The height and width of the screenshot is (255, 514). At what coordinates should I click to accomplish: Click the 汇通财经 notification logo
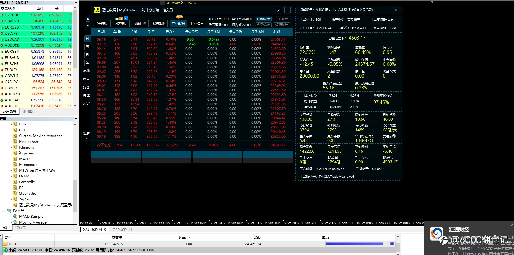[437, 233]
